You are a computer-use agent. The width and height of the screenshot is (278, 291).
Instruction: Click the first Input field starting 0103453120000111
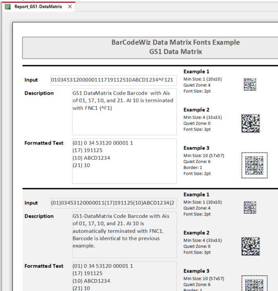pos(114,80)
